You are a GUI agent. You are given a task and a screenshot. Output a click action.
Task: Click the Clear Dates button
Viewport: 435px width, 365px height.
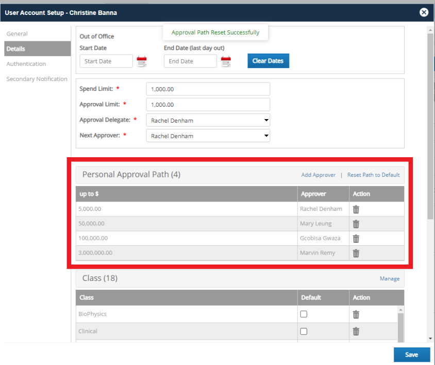268,60
